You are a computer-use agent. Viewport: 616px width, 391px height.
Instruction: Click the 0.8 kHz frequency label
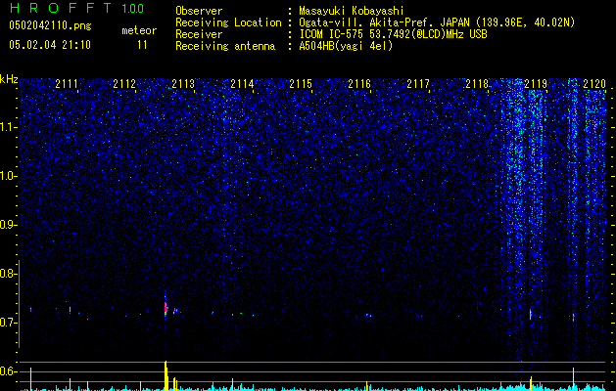[x=8, y=274]
